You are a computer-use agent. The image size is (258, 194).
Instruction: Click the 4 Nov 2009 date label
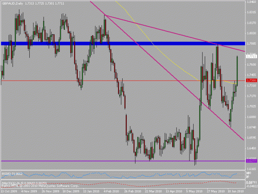click(29, 192)
